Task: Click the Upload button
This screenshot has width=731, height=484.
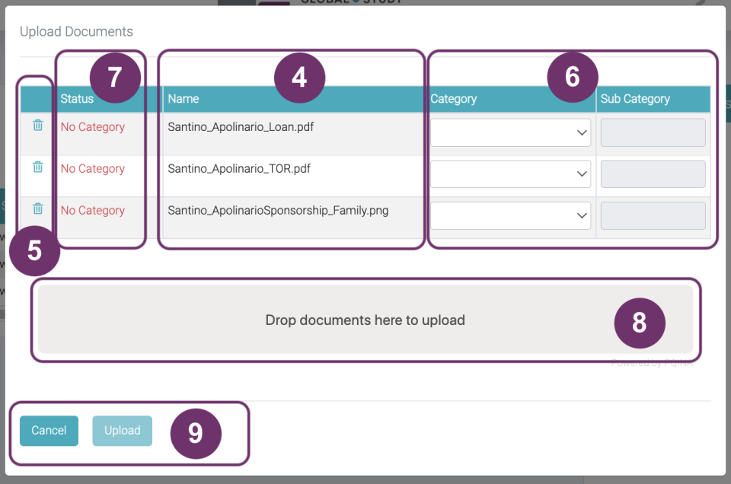Action: pyautogui.click(x=122, y=431)
